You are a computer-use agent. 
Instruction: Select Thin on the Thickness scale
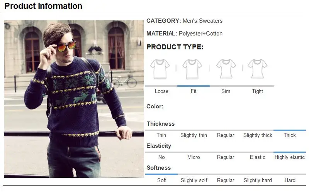tap(161, 135)
